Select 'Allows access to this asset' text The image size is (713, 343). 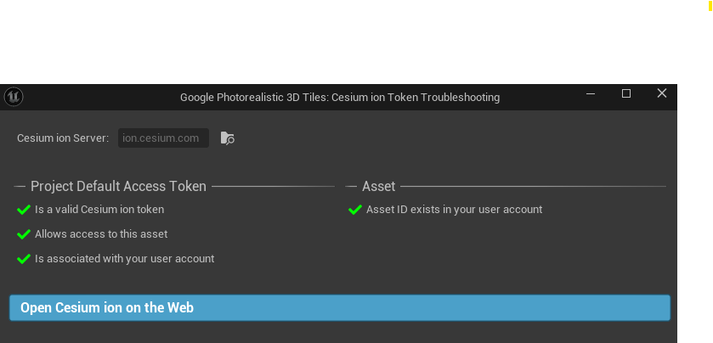click(101, 234)
